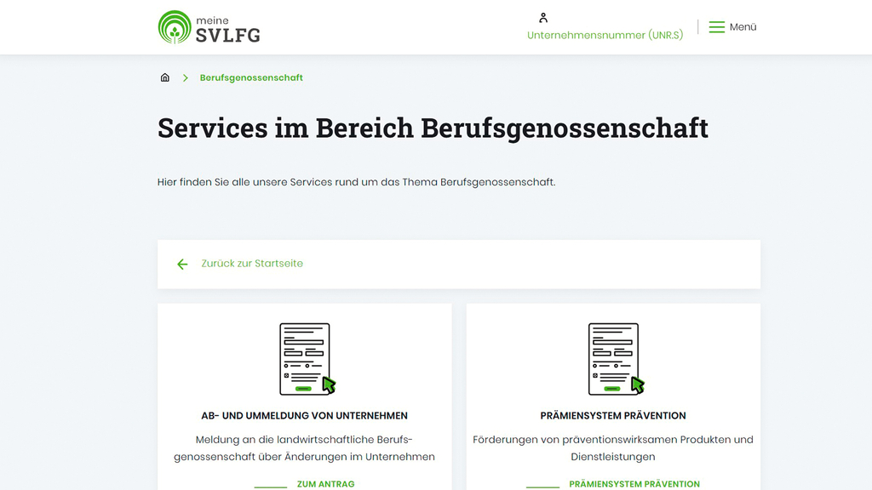The image size is (872, 490).
Task: Click the back arrow next to Zurück zur Startseite
Action: [182, 264]
